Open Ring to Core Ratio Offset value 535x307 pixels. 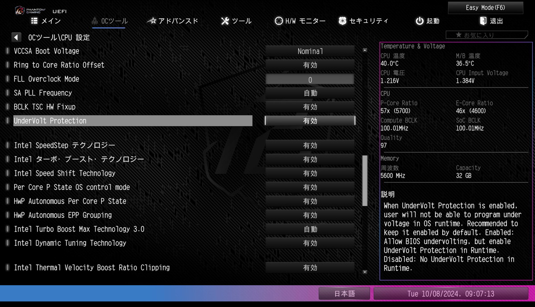pos(310,65)
